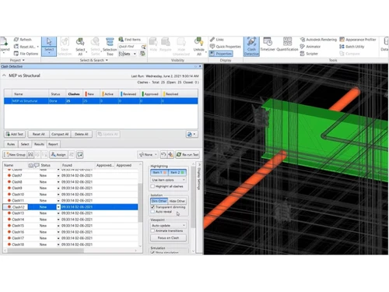Viewport: 389px width, 292px height.
Task: Enable the Auto reveal checkbox
Action: click(152, 212)
